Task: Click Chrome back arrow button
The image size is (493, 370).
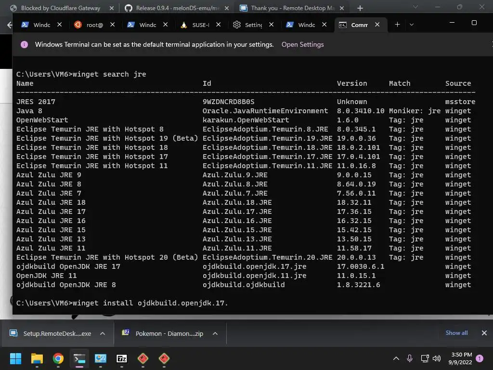Action: pyautogui.click(x=10, y=25)
